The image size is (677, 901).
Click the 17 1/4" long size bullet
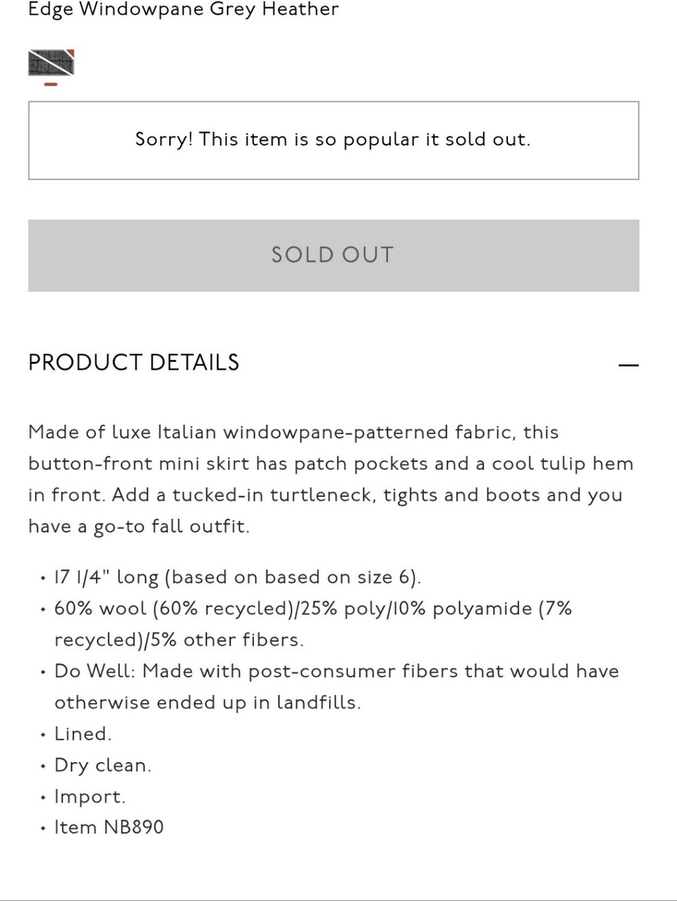click(x=238, y=577)
